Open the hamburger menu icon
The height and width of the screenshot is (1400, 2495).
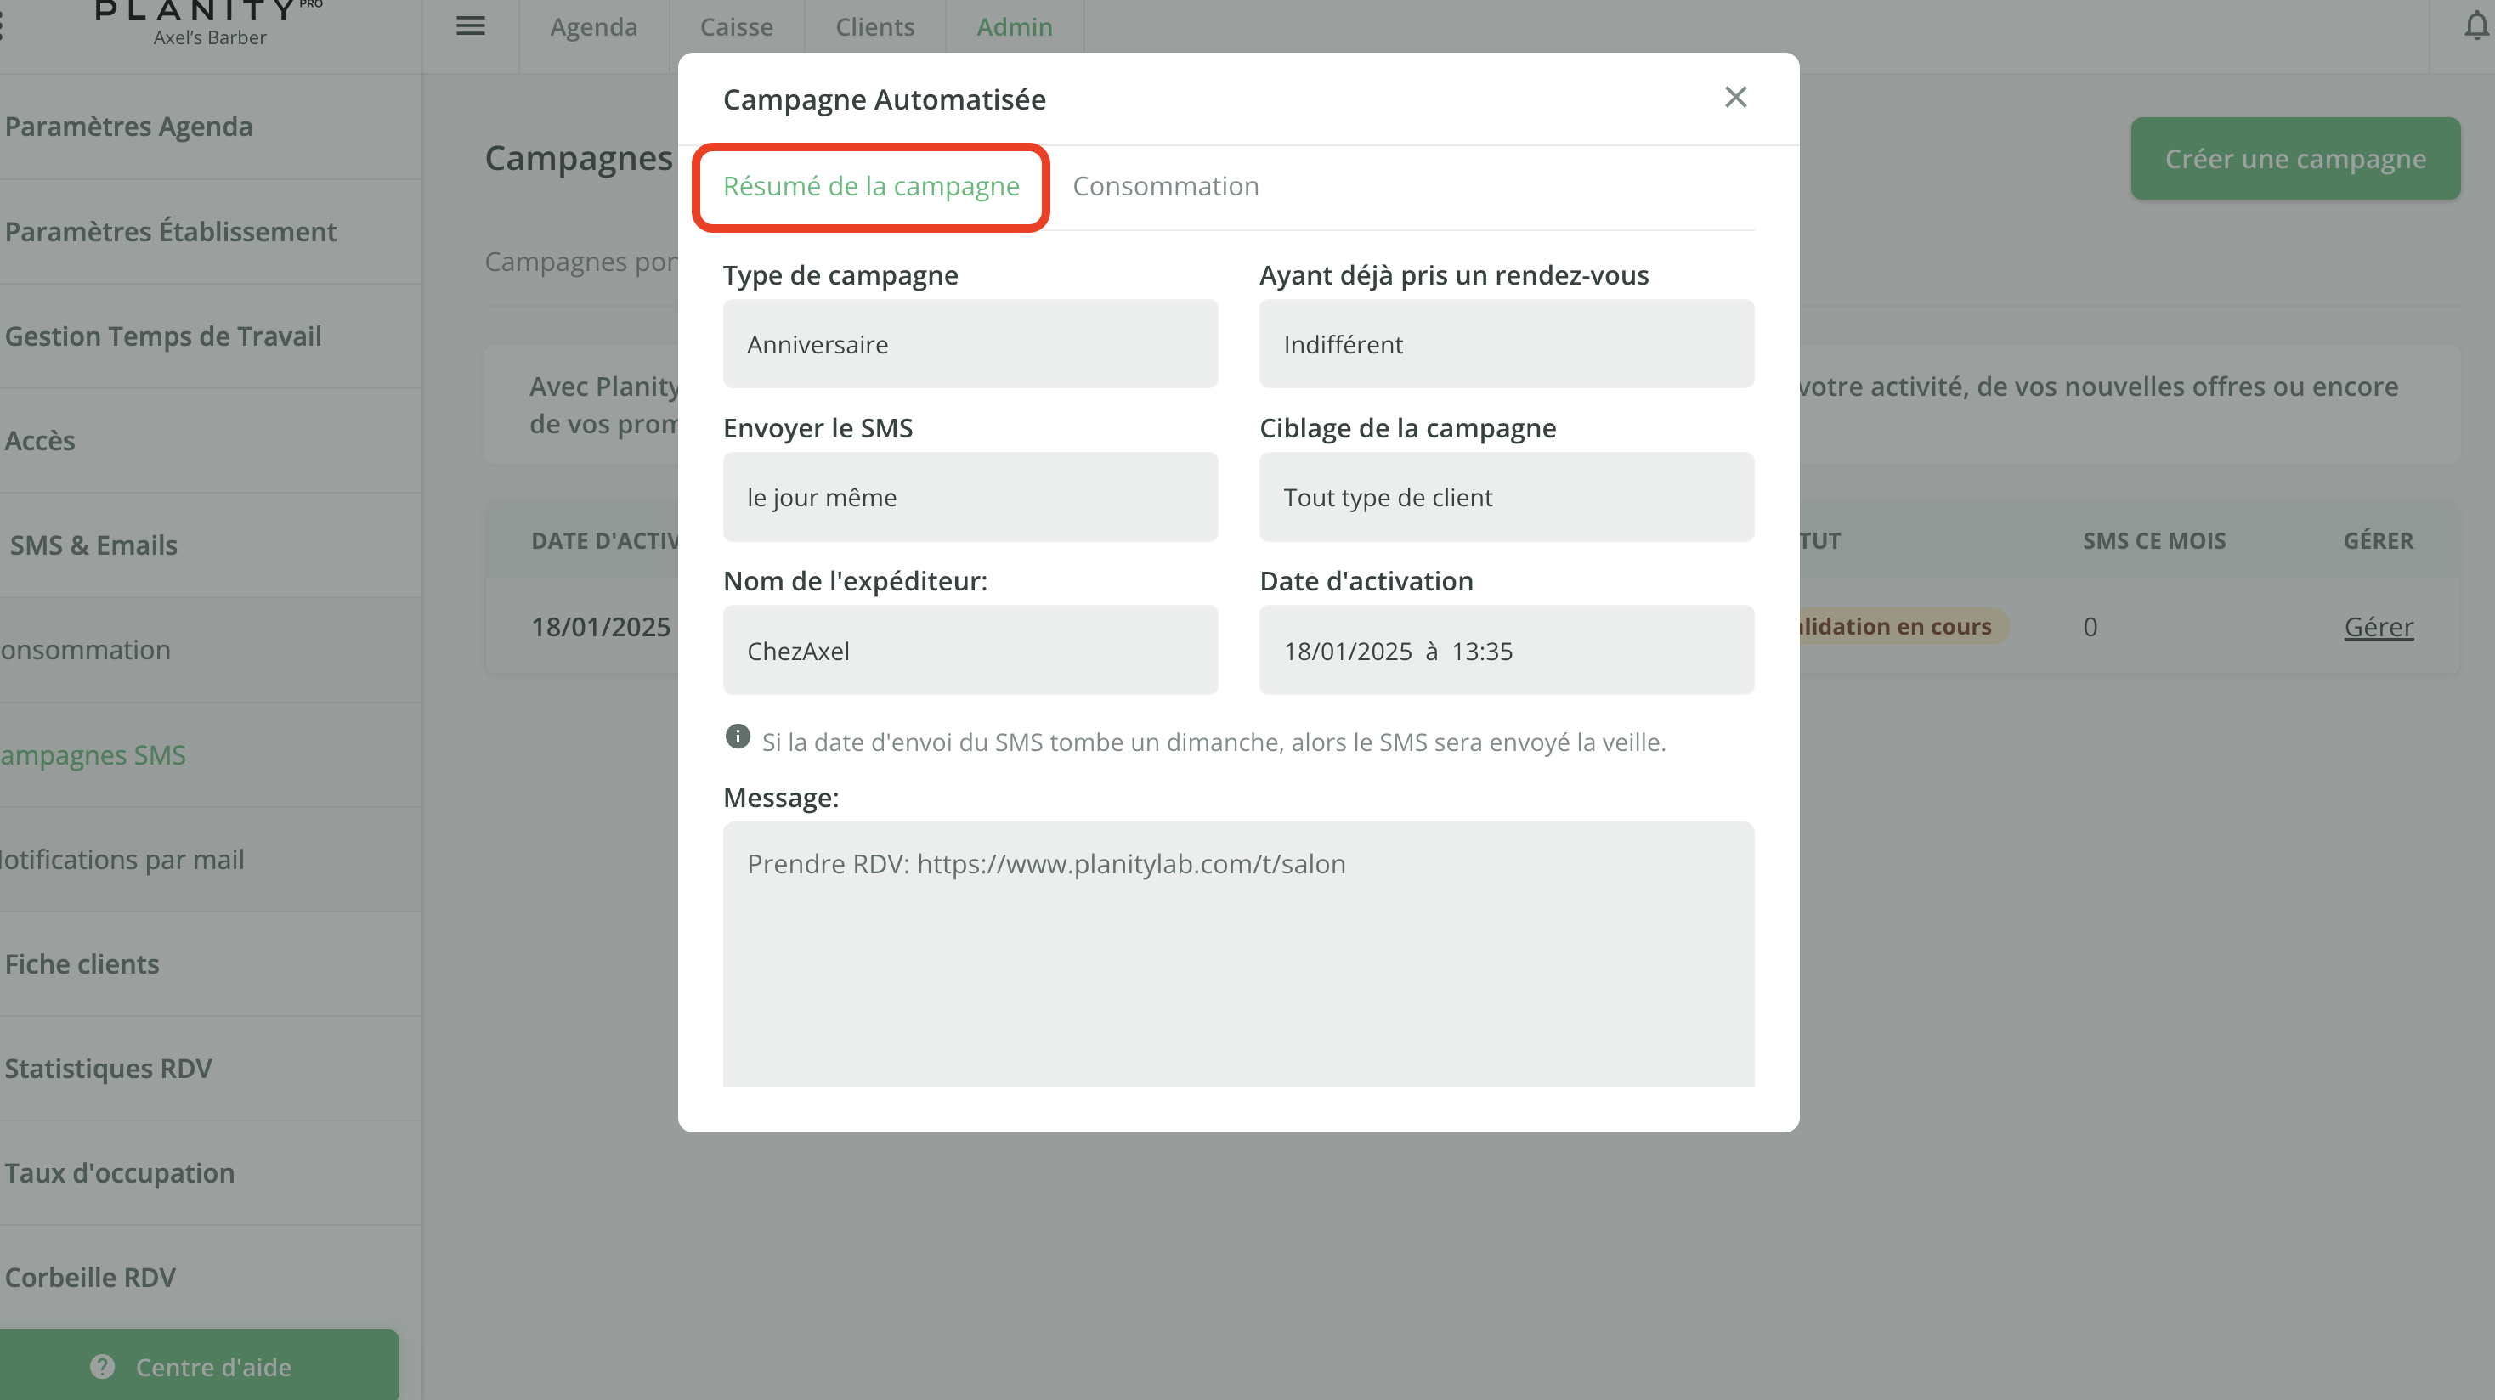[x=470, y=26]
